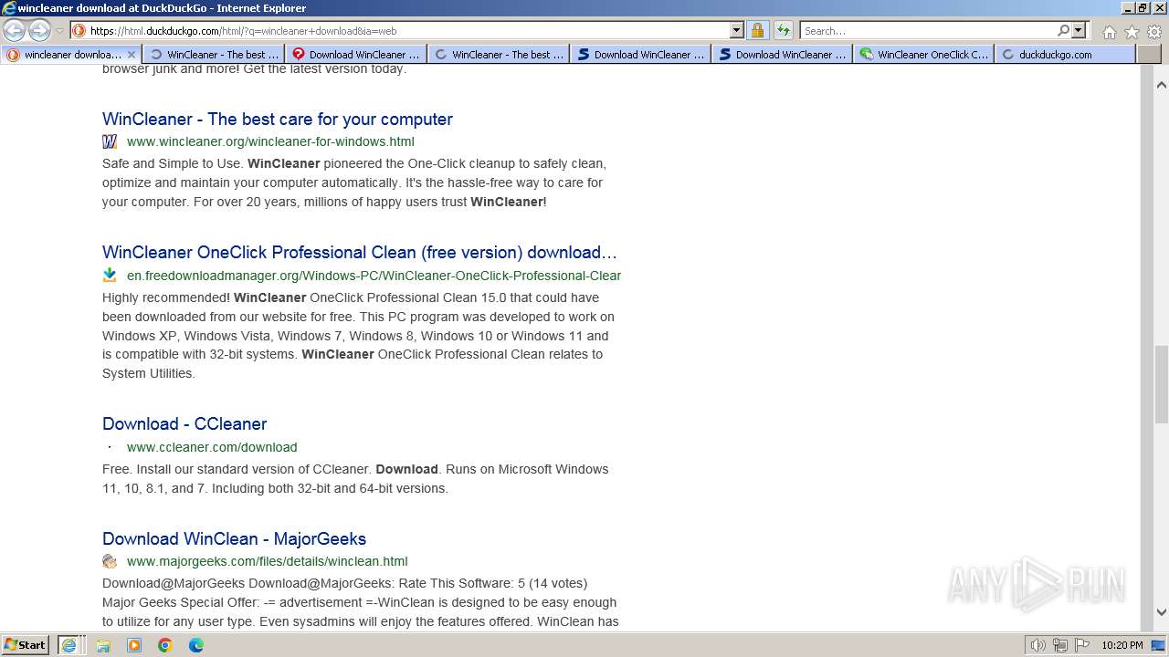Close the 'wincleaner downloa...' tab
Image resolution: width=1169 pixels, height=657 pixels.
click(x=132, y=55)
